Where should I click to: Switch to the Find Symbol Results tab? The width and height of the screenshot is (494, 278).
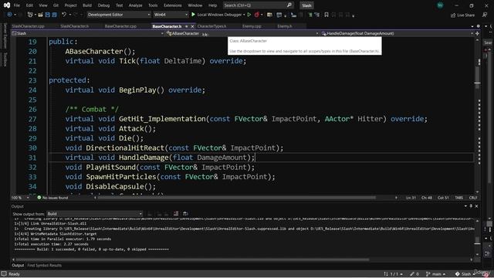(x=45, y=266)
